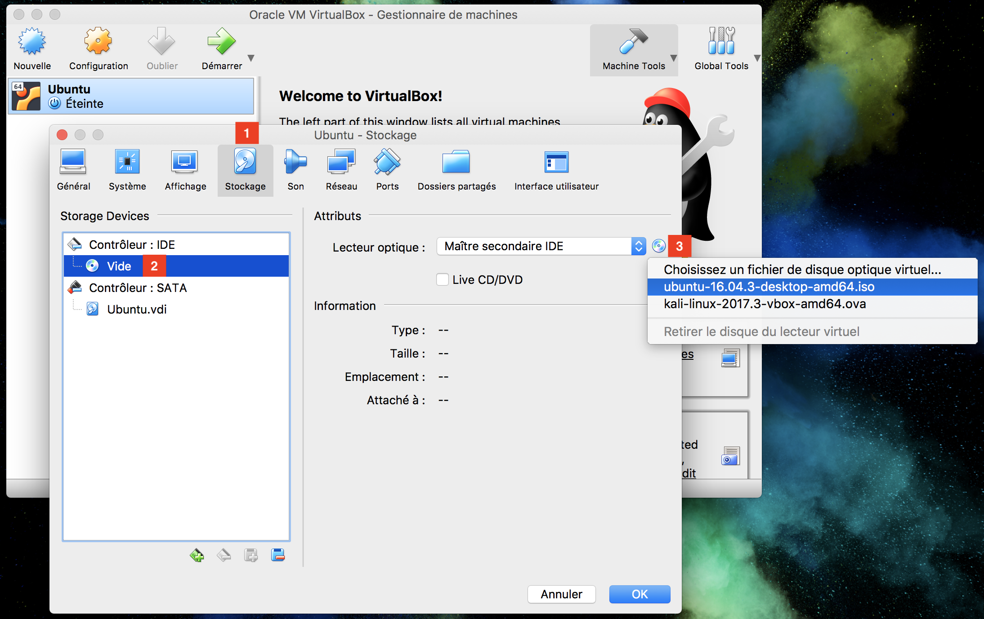Choose 'Choisissez un fichier de disque optique virtuel...'
984x619 pixels.
tap(812, 270)
